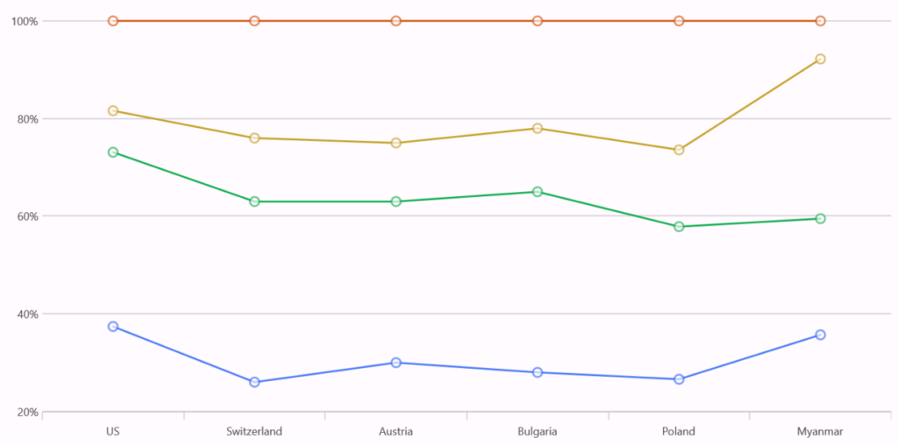
Task: Select the blue marker above Switzerland
Action: tap(254, 382)
